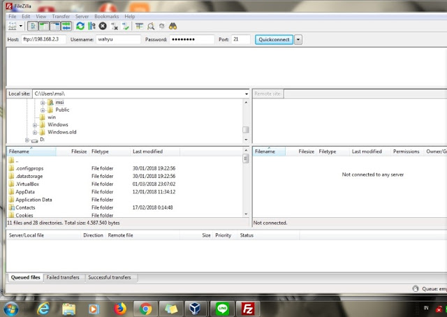Refresh file and folder lists
The height and width of the screenshot is (317, 447).
point(80,27)
